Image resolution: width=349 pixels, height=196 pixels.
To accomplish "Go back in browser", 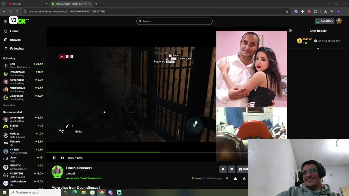I will coord(4,11).
